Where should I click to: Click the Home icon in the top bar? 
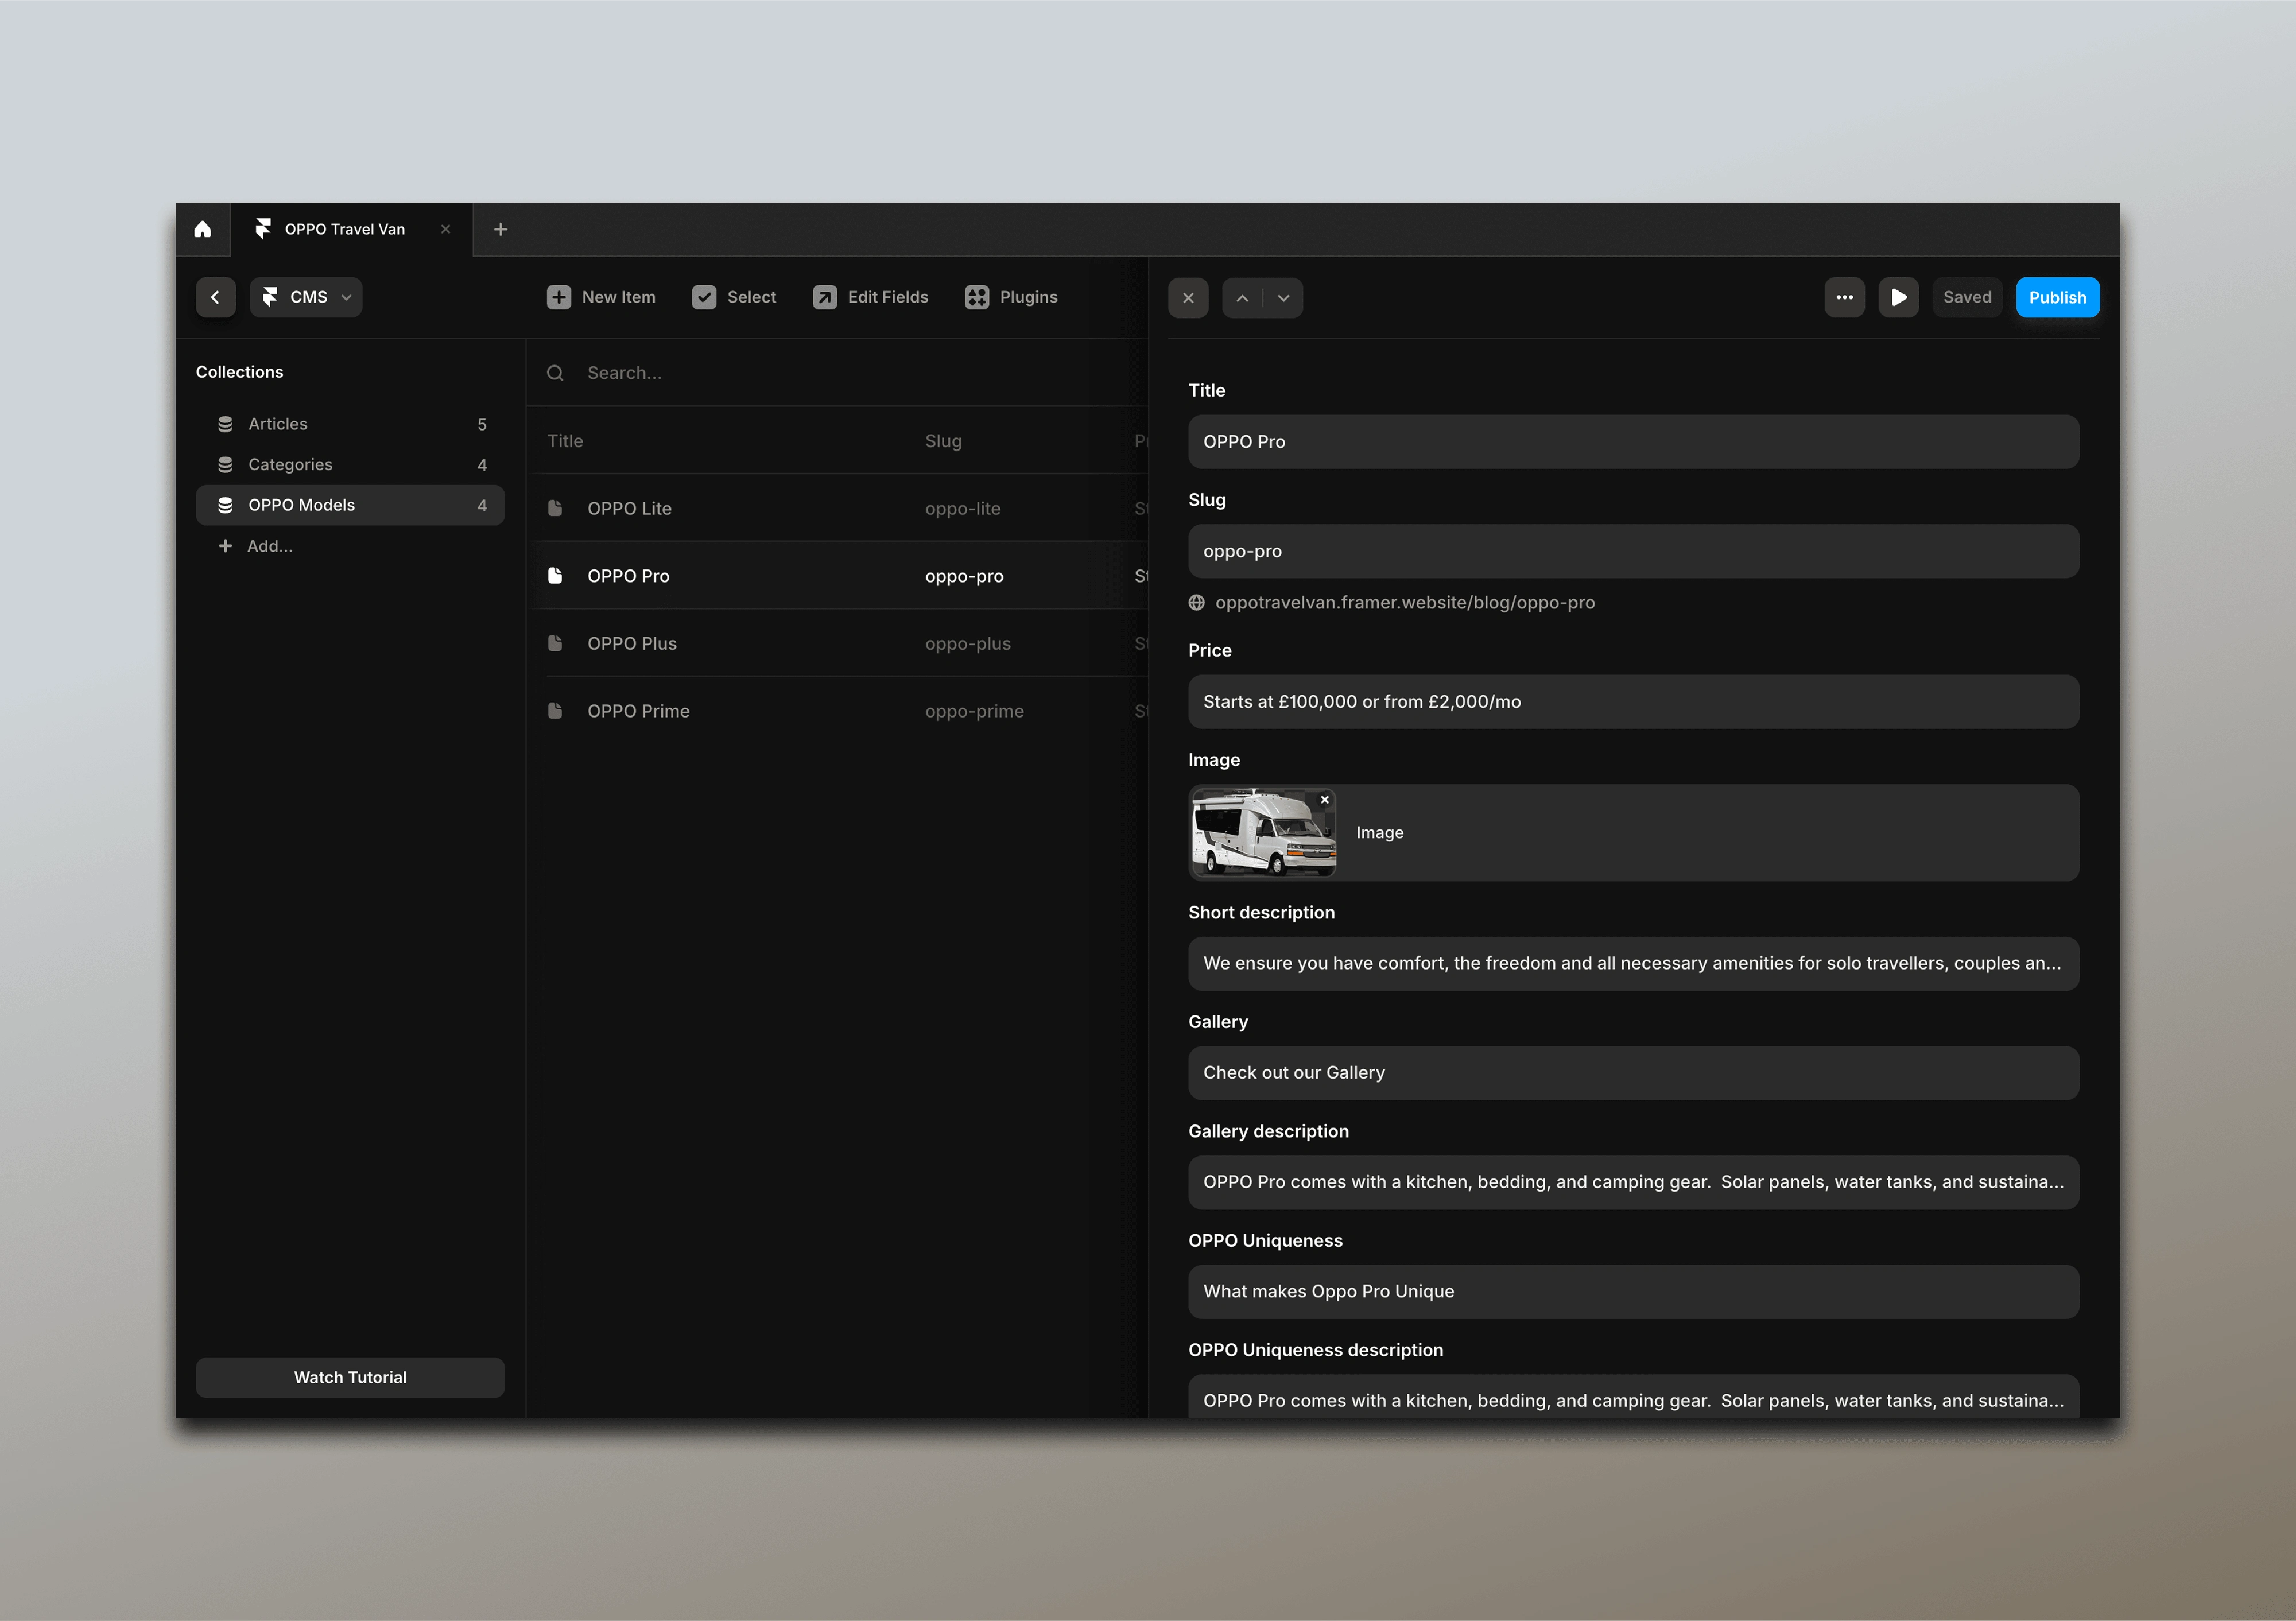(203, 229)
